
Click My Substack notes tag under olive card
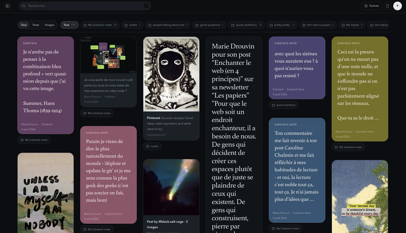click(348, 147)
